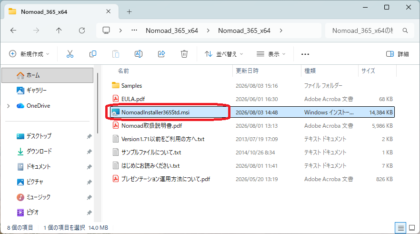
Task: Click first Nomoad_365_x64 breadcrumb
Action: 172,31
